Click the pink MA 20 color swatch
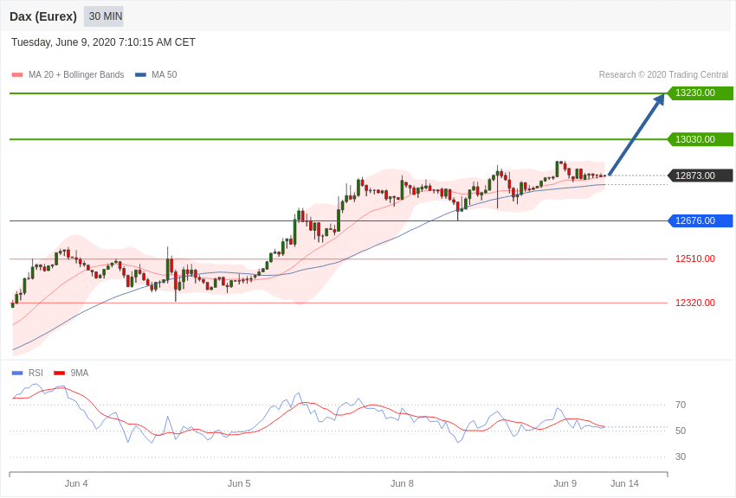This screenshot has height=498, width=736. [x=17, y=74]
